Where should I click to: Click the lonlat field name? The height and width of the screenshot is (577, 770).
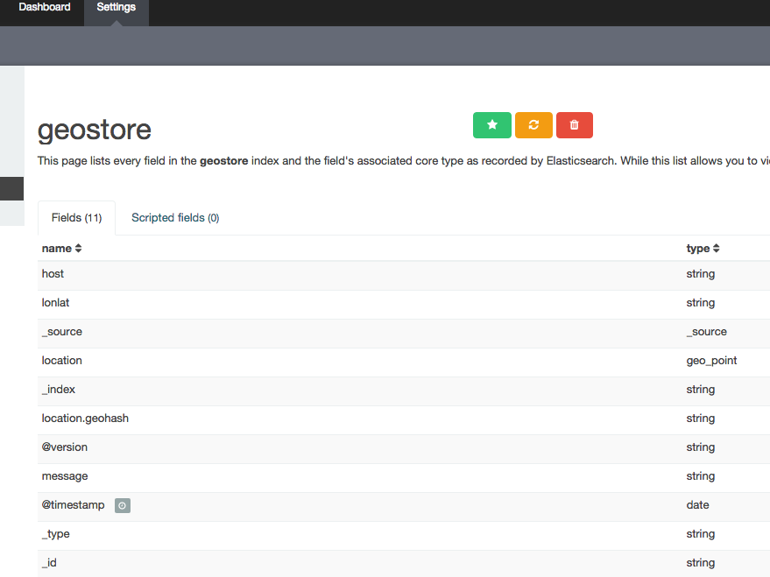coord(55,303)
